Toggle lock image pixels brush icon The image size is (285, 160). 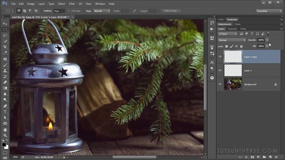(232, 46)
